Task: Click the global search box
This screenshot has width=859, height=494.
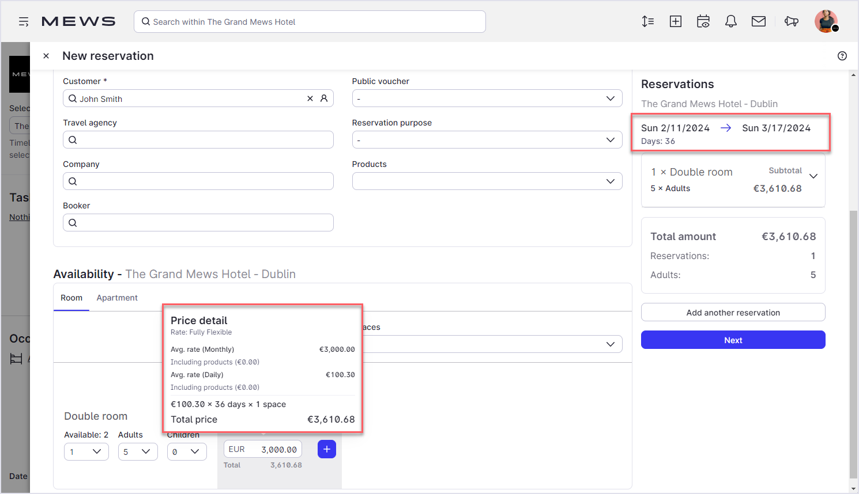Action: pyautogui.click(x=310, y=22)
